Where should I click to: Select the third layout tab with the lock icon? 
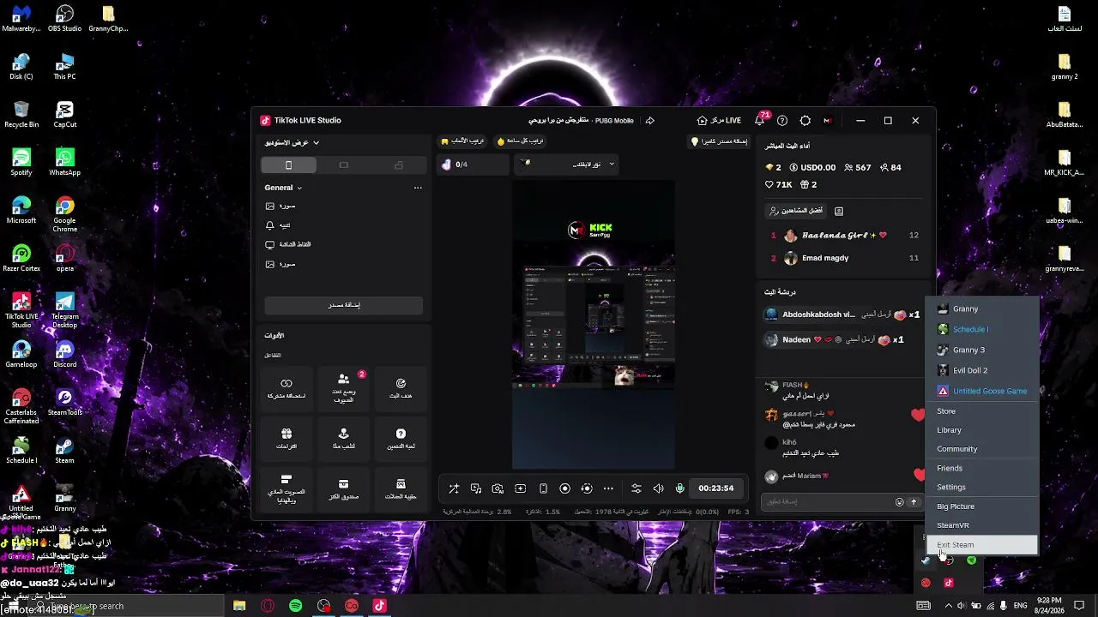pyautogui.click(x=399, y=165)
